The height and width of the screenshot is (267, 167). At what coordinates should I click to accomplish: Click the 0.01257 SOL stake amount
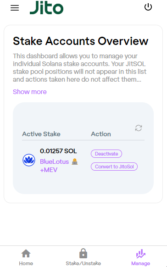tap(58, 151)
